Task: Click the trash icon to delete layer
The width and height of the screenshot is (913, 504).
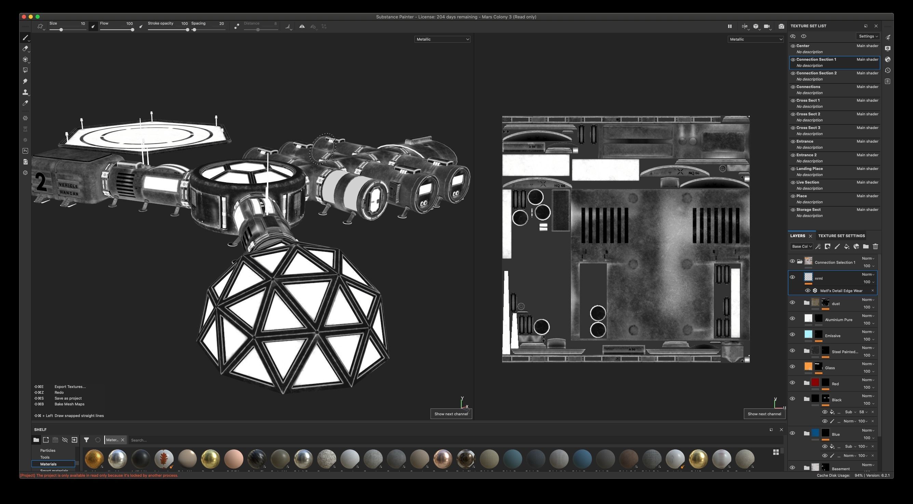Action: tap(875, 246)
